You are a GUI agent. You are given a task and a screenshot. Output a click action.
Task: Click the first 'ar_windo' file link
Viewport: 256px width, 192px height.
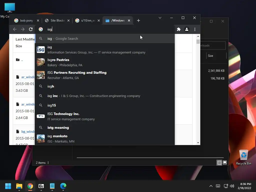click(x=28, y=77)
